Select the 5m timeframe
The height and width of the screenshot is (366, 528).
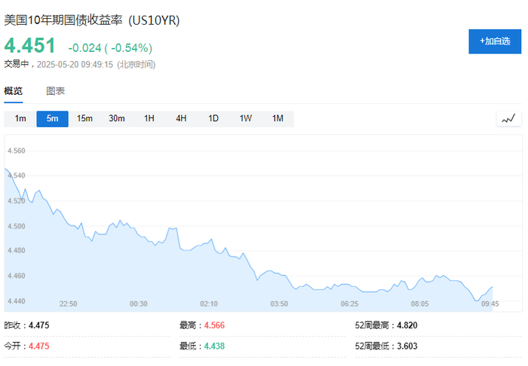[x=53, y=118]
